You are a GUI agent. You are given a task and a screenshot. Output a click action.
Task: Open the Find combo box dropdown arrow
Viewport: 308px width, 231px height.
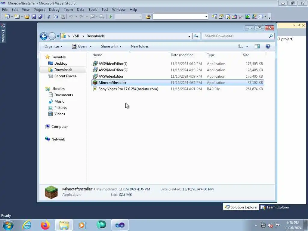[x=206, y=17]
